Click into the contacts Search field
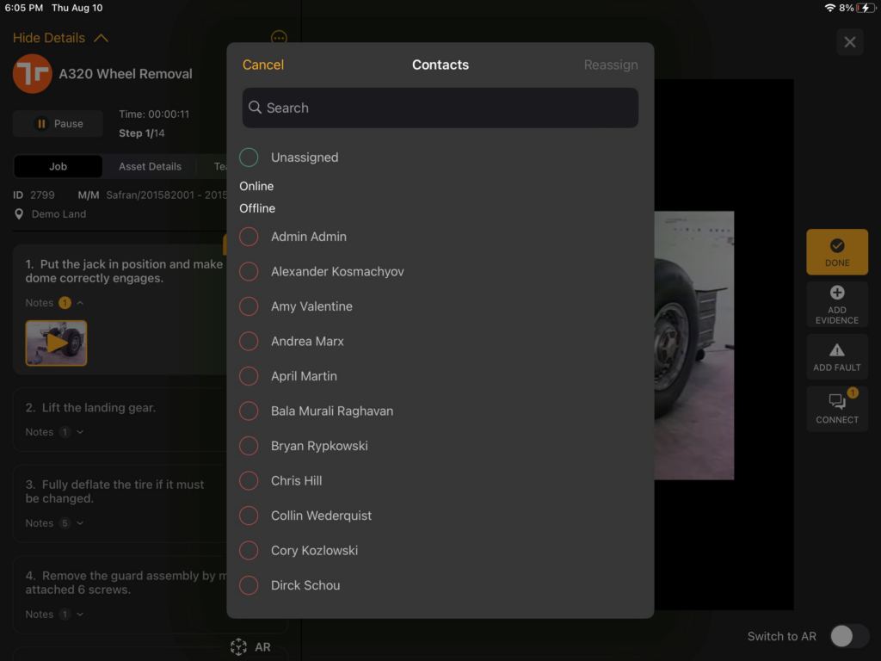This screenshot has width=881, height=661. (x=440, y=108)
